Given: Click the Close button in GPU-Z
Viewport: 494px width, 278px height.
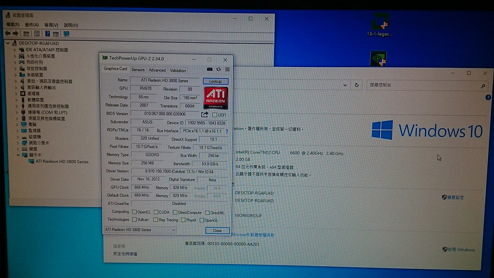Looking at the screenshot, I should (217, 231).
